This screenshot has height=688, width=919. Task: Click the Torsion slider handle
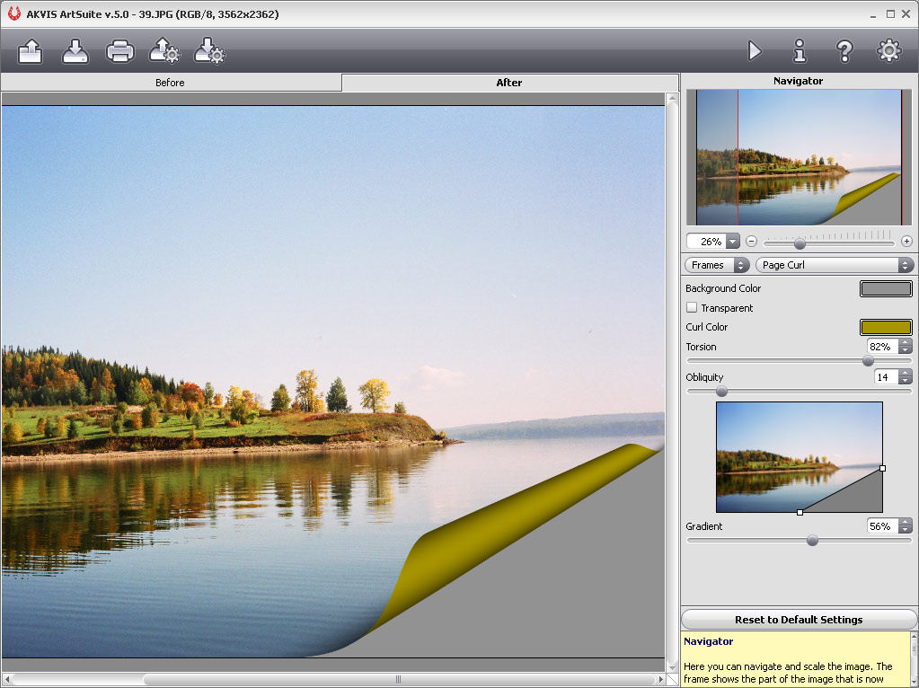pyautogui.click(x=868, y=360)
